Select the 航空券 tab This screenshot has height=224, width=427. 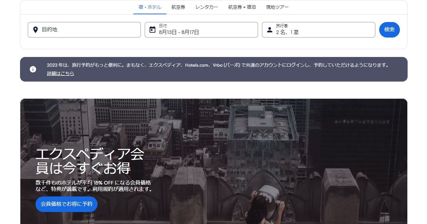(178, 7)
